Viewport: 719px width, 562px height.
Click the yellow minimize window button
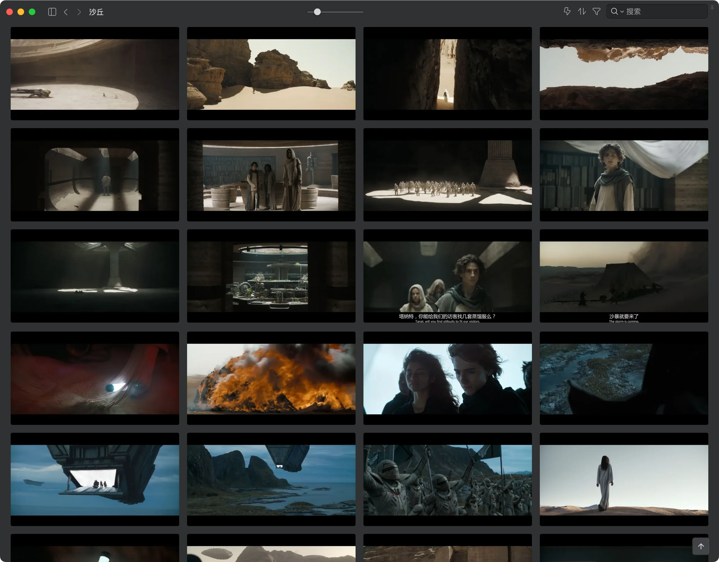21,12
